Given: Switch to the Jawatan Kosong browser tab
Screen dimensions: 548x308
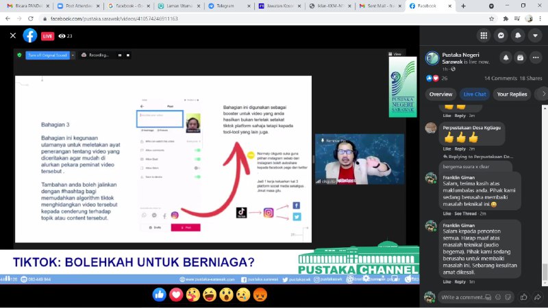Looking at the screenshot, I should 279,6.
